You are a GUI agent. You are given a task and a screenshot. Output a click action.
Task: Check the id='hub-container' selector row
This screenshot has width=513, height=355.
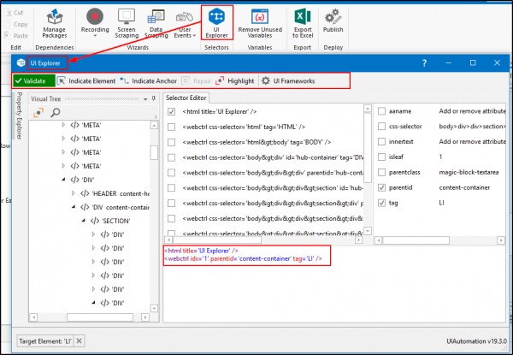(x=171, y=157)
